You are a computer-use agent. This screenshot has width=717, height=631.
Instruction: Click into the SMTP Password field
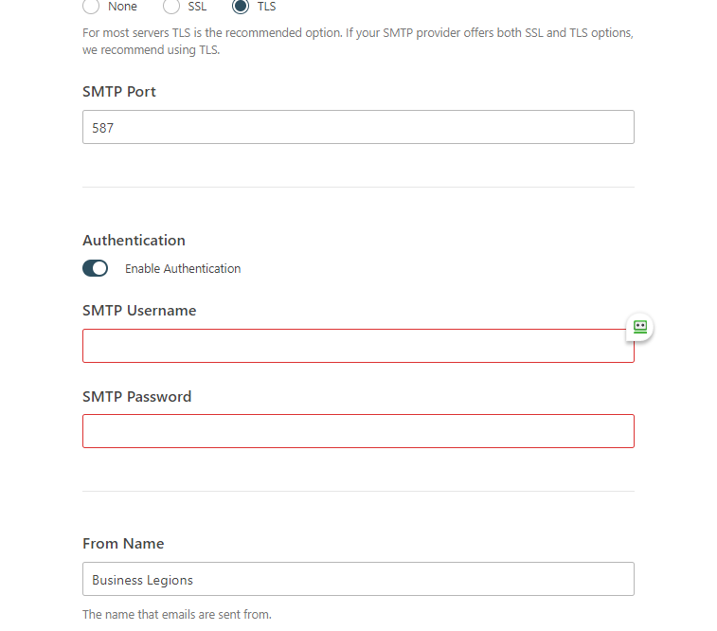pyautogui.click(x=358, y=431)
